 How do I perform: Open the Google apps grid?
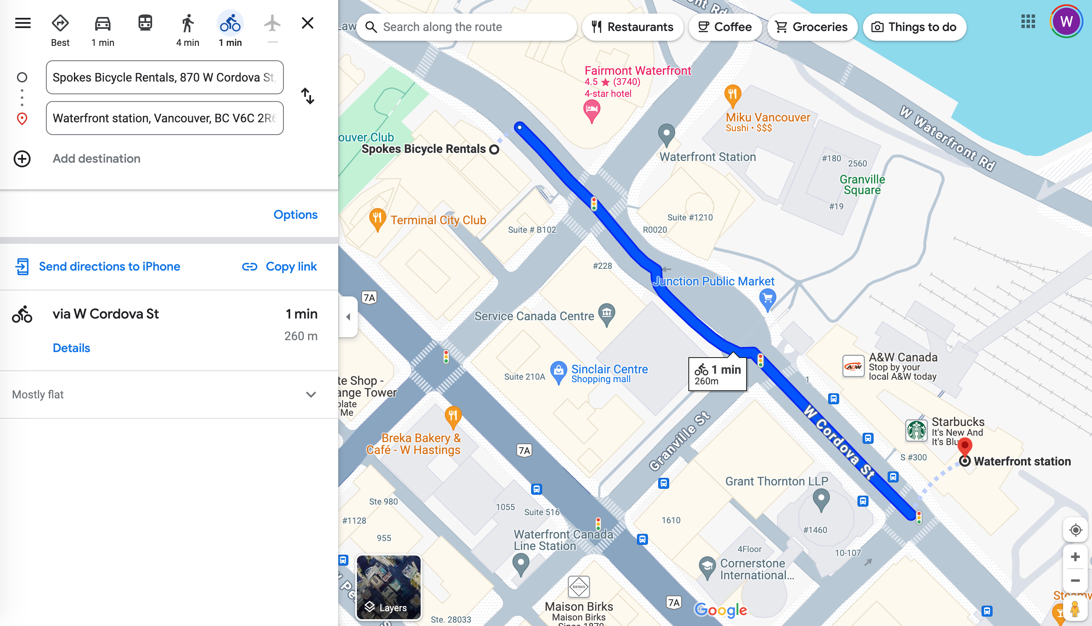point(1028,21)
